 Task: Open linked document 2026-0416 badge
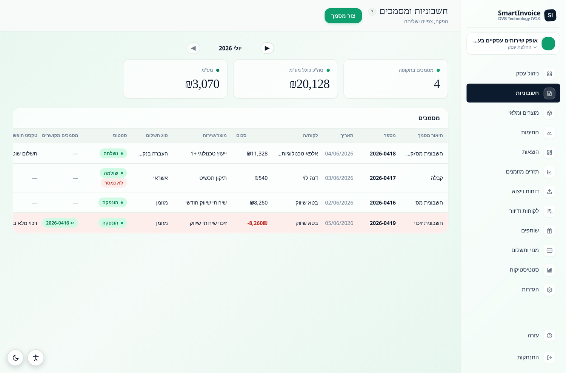point(60,223)
